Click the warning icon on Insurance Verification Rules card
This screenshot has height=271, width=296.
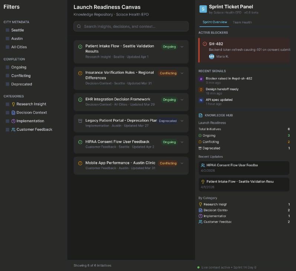pos(80,73)
